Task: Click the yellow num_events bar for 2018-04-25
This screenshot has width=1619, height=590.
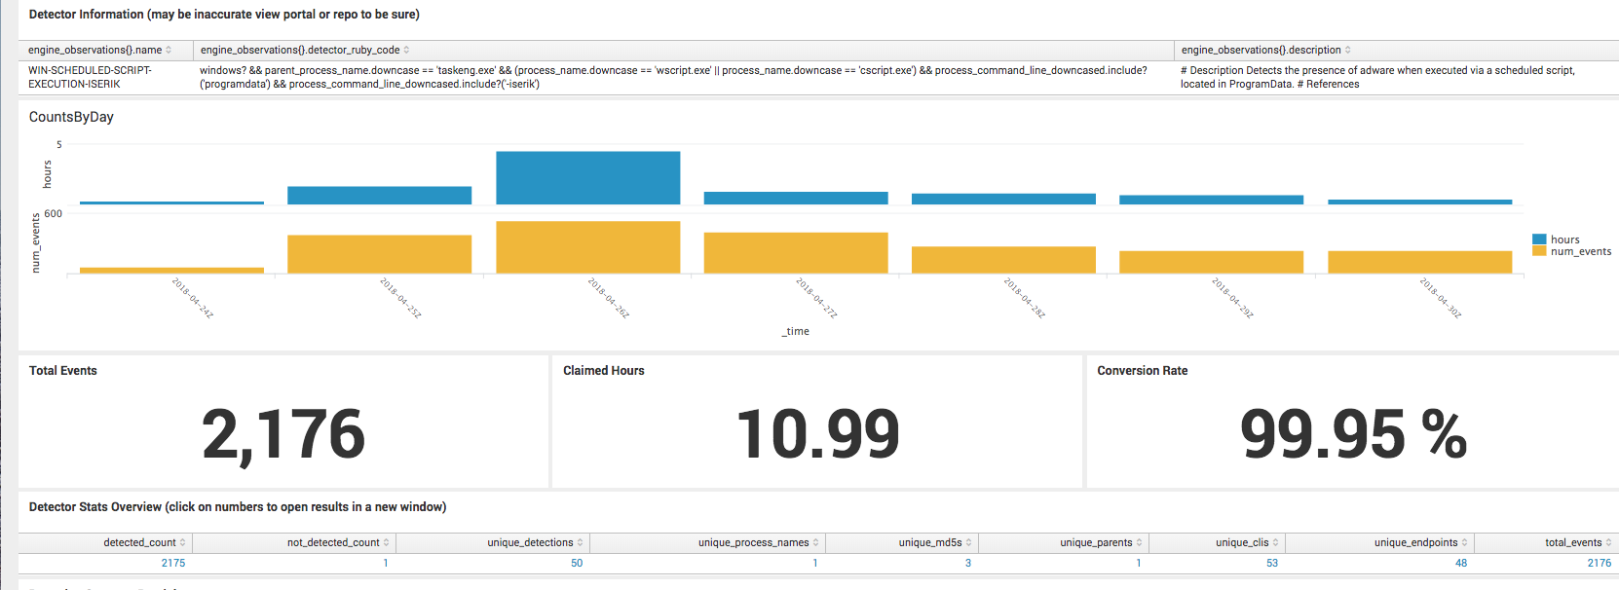Action: [379, 254]
